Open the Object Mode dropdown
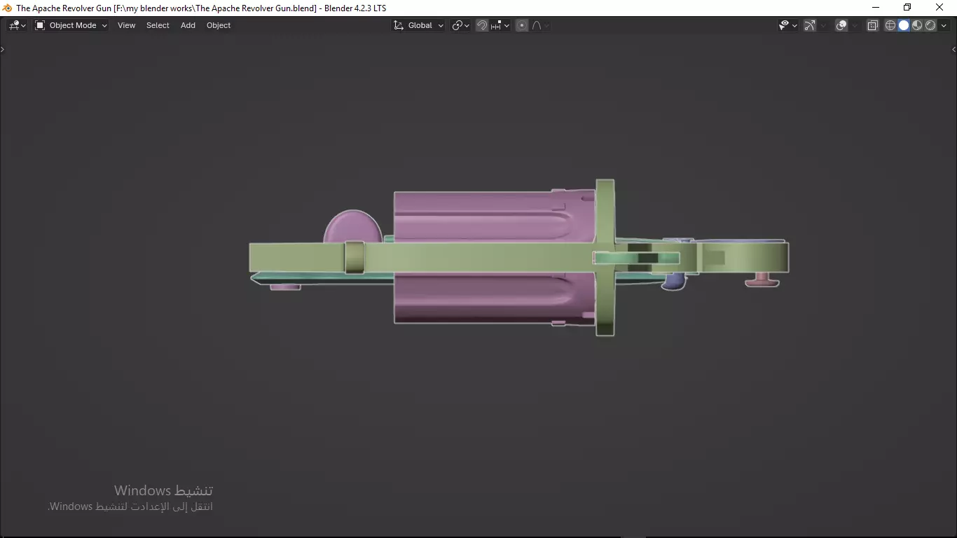Image resolution: width=957 pixels, height=538 pixels. [x=71, y=25]
